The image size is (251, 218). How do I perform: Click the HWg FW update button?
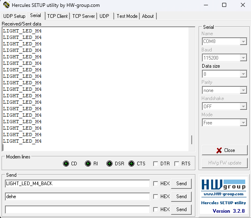tap(225, 163)
